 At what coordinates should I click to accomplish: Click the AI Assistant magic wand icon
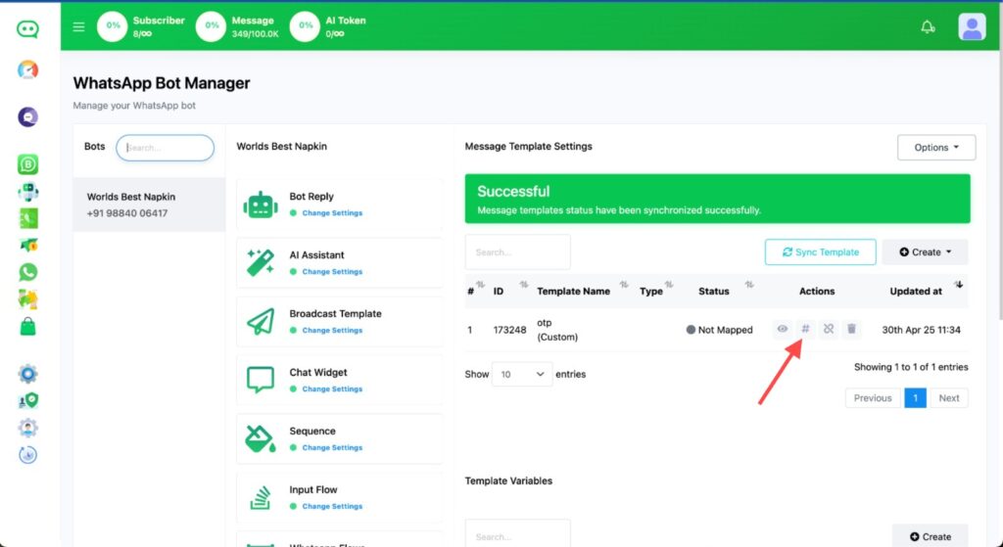pyautogui.click(x=261, y=262)
